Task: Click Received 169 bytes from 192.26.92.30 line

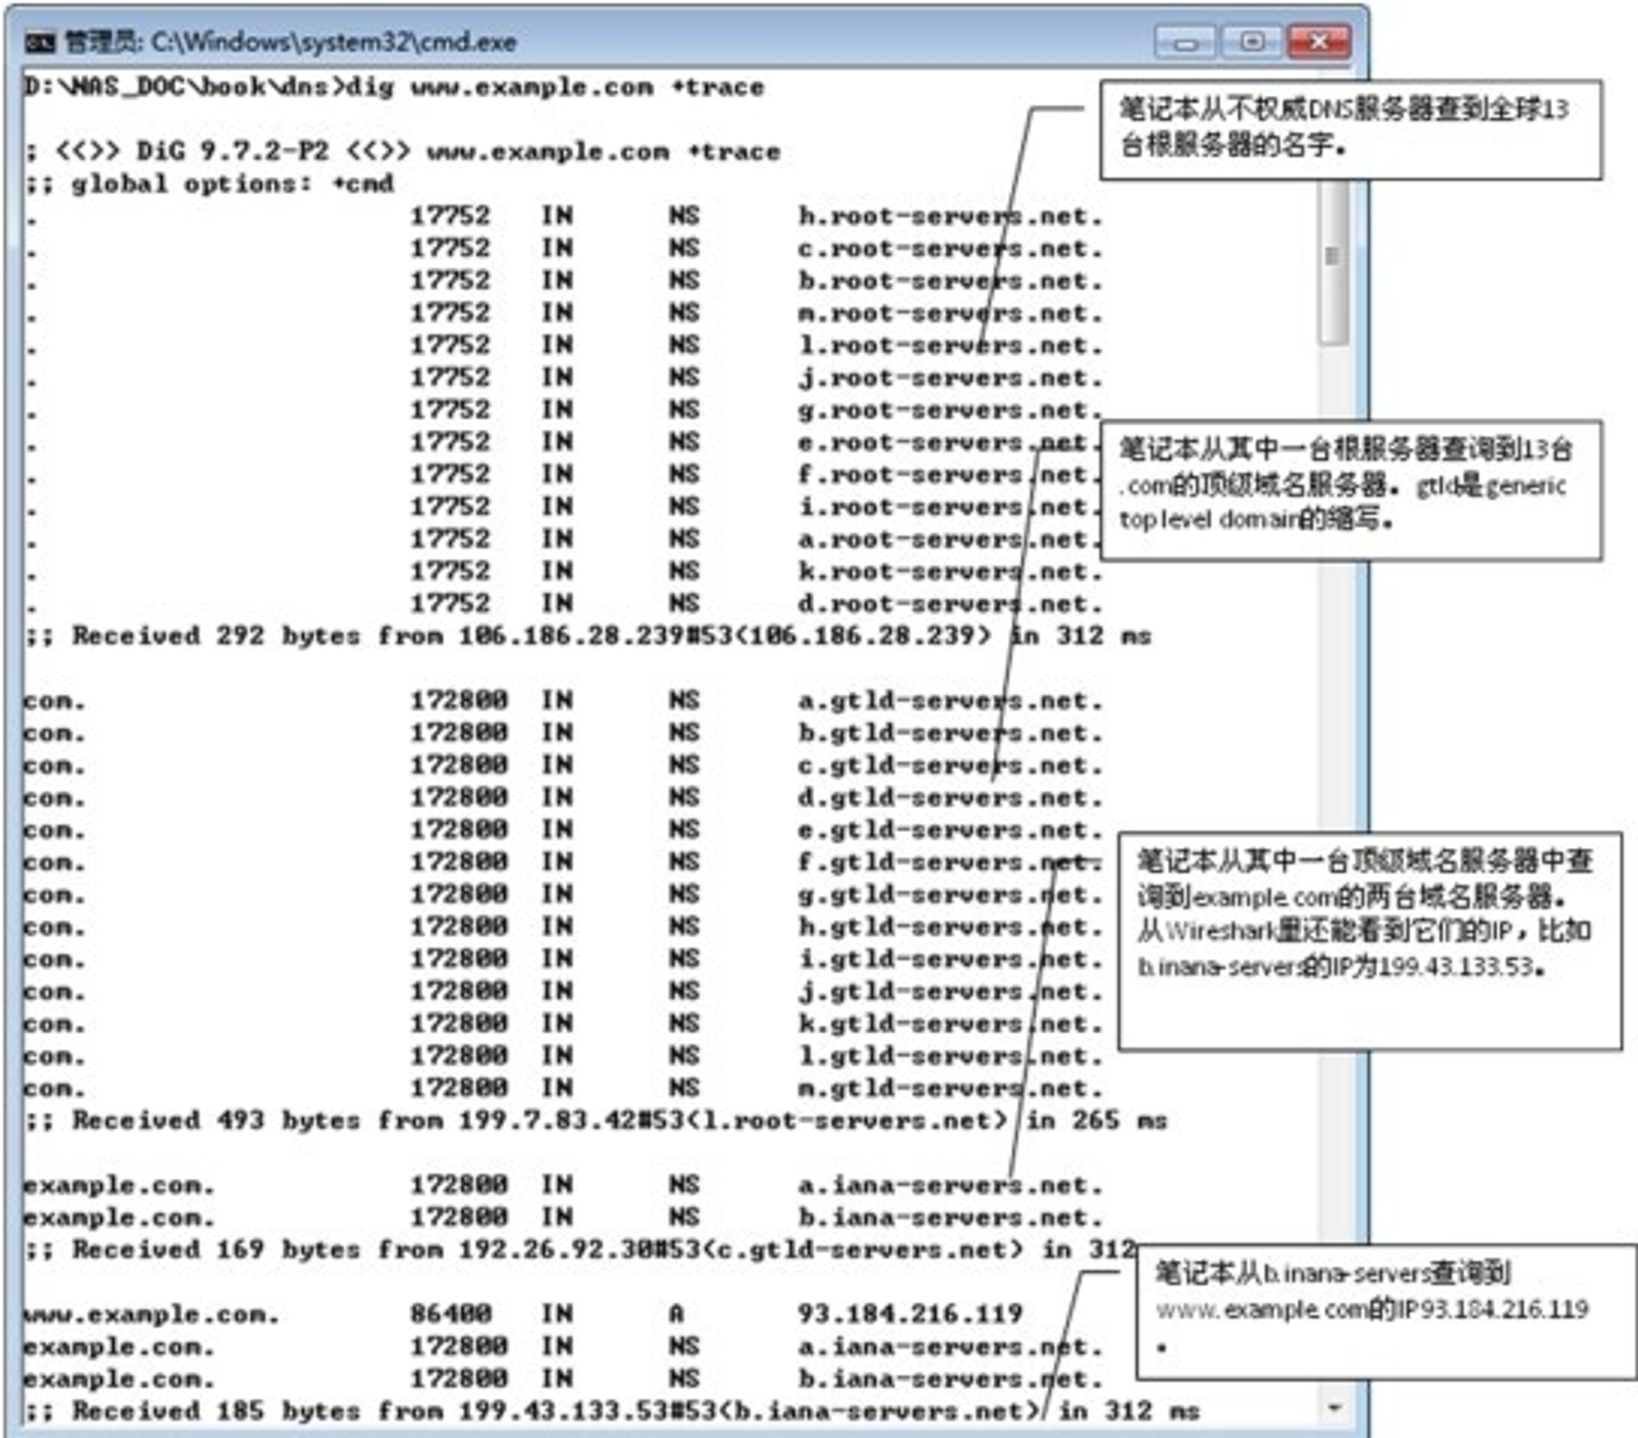Action: point(579,1251)
